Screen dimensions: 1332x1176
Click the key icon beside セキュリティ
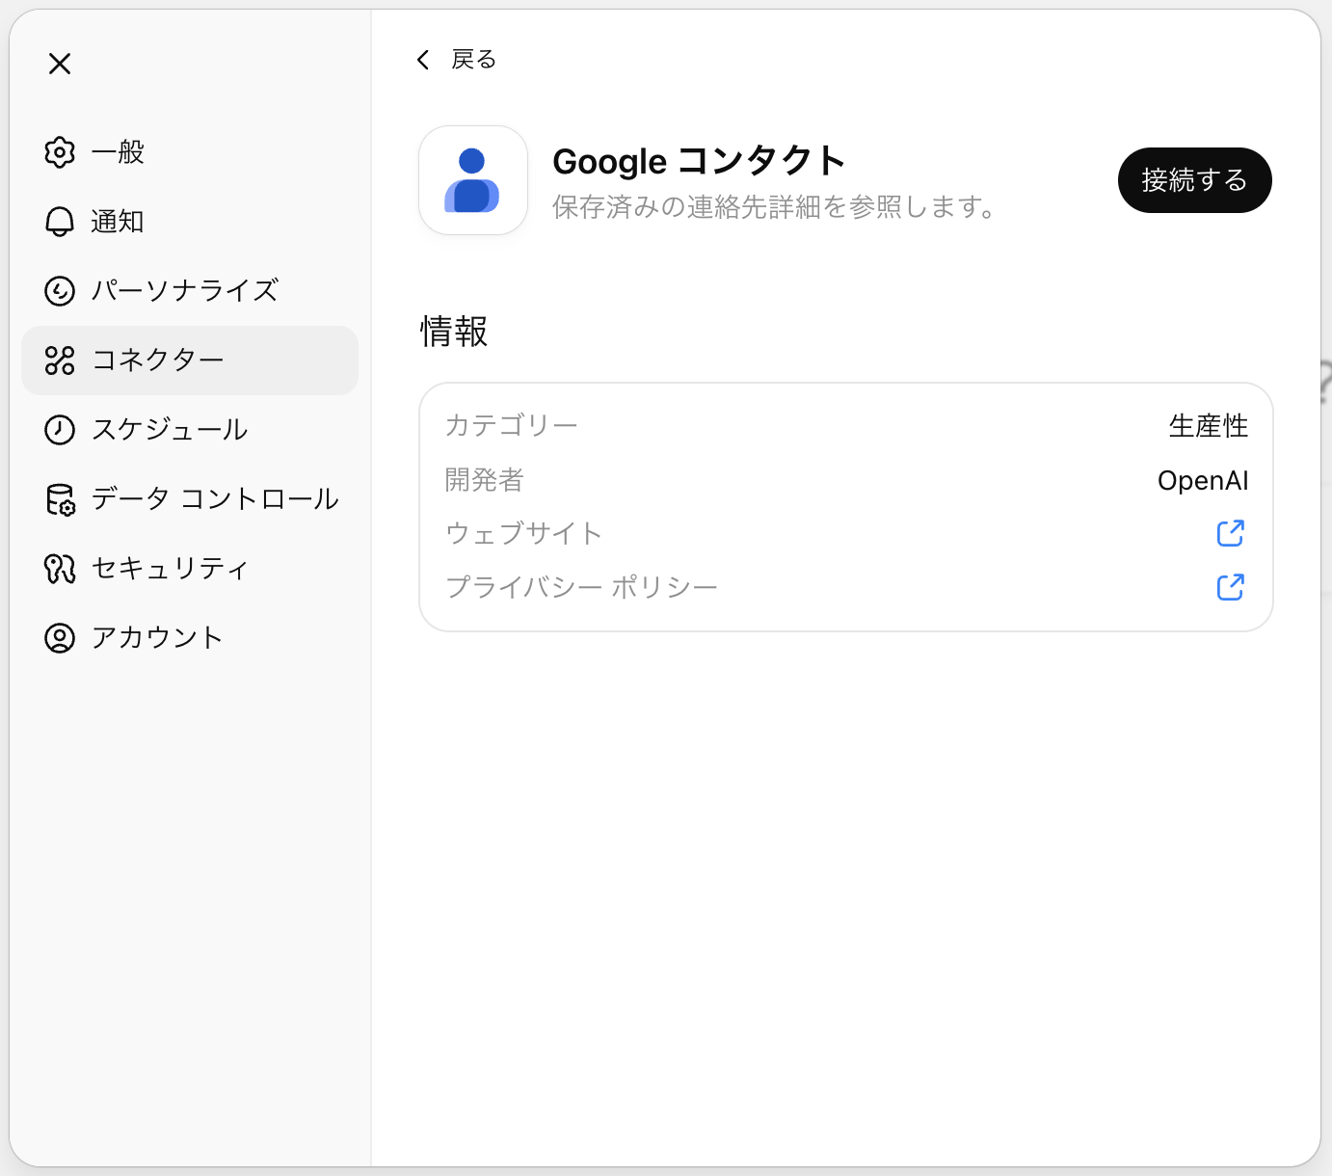pyautogui.click(x=60, y=569)
